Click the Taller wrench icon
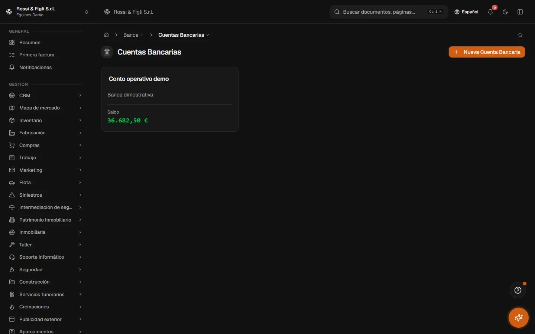535x334 pixels. (12, 245)
